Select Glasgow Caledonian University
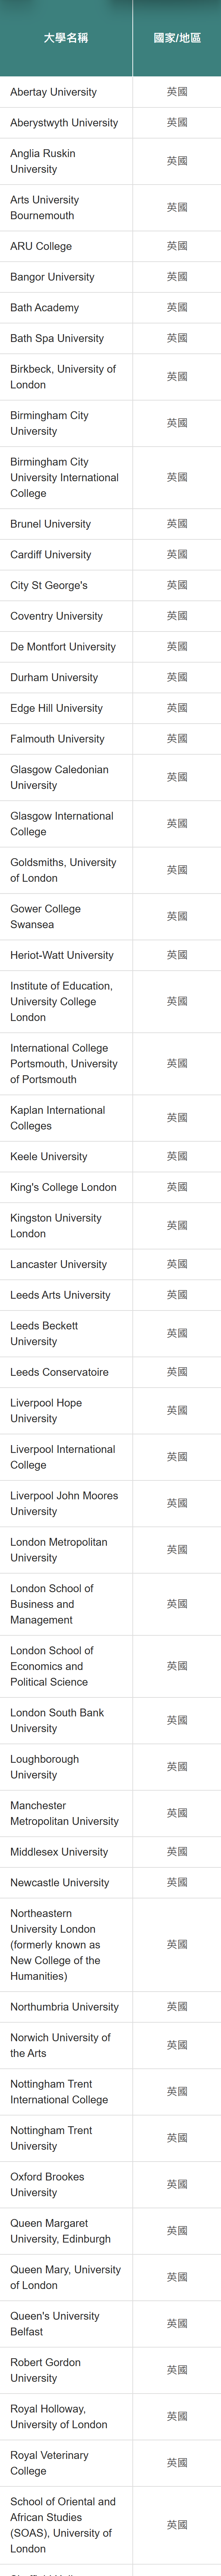Viewport: 221px width, 2576px height. 59,778
